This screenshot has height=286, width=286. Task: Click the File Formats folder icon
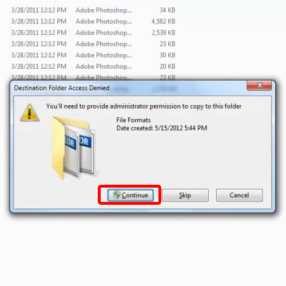(73, 148)
